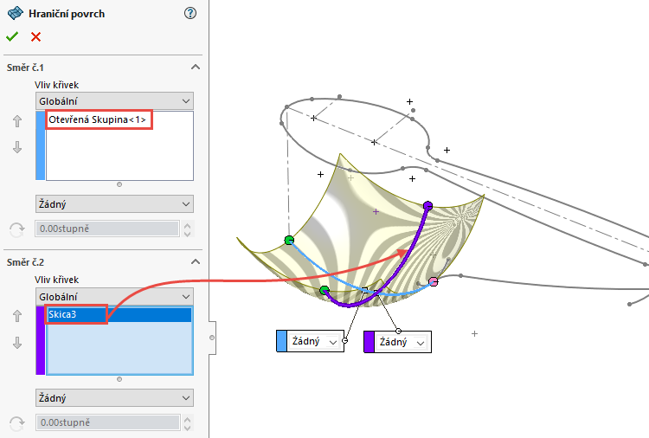Open Globální dropdown in Směr č.1
This screenshot has width=649, height=438.
114,101
